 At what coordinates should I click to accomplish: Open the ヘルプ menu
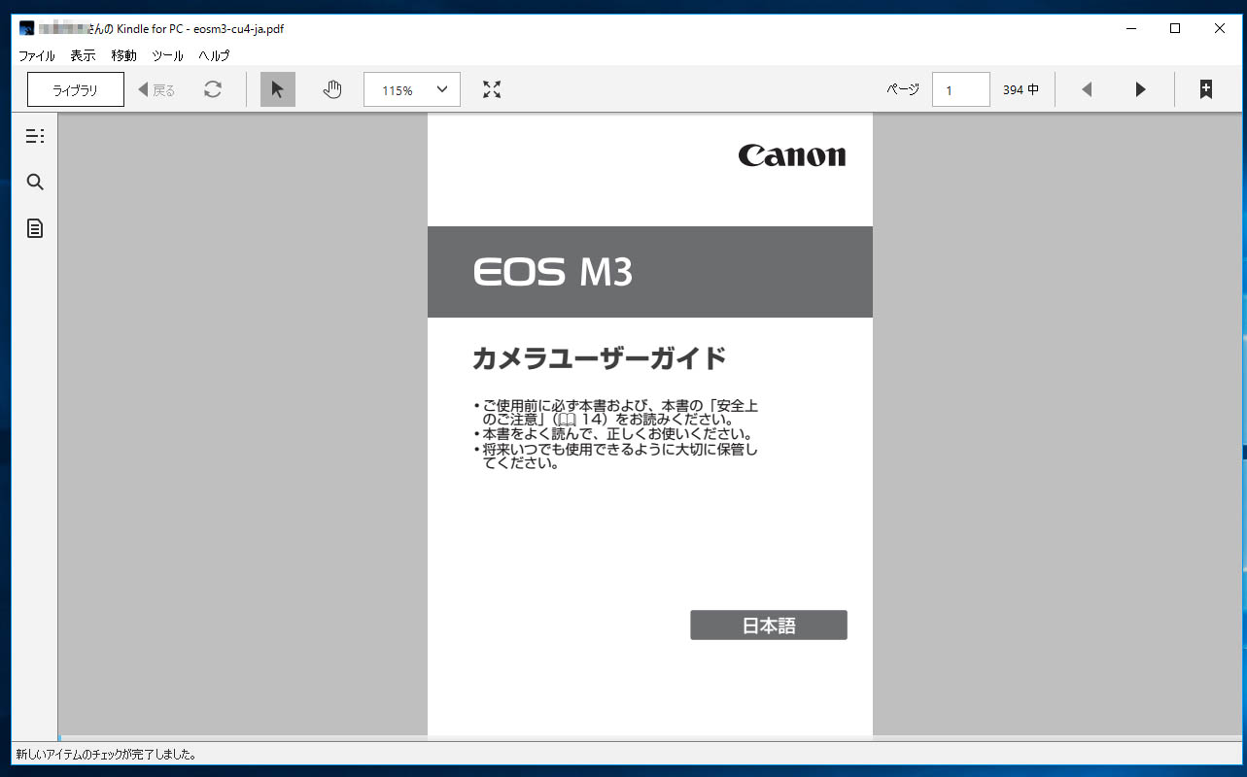tap(214, 55)
